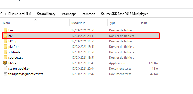Select the file name thirdpartylegalnotices.txt
The height and width of the screenshot is (94, 193).
26,74
